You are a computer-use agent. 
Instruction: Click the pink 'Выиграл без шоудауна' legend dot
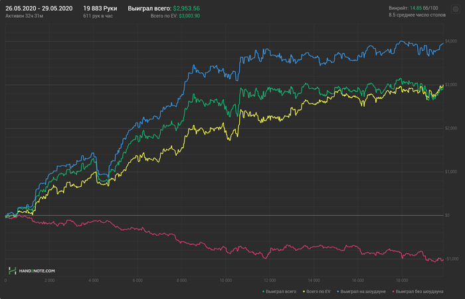coord(395,291)
